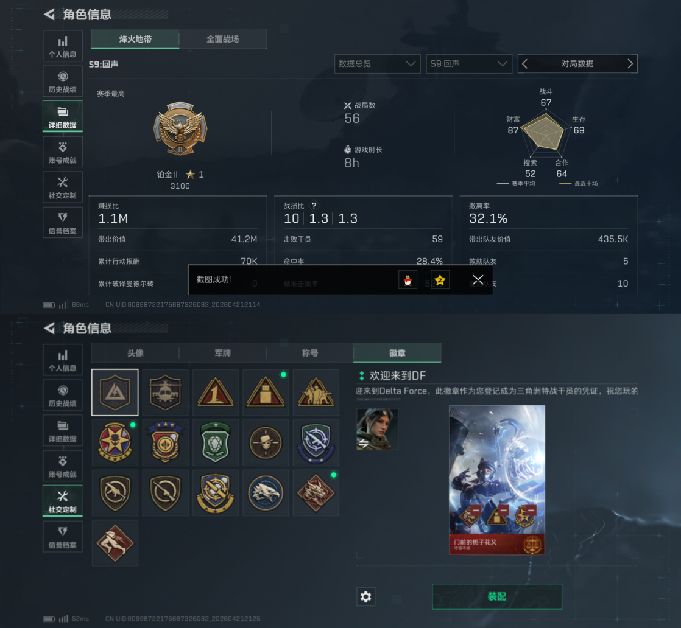Screen dimensions: 681x628
Task: Open the 数据总览 dropdown
Action: tap(378, 64)
